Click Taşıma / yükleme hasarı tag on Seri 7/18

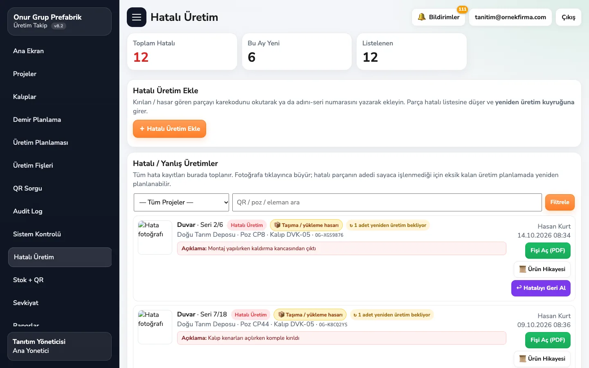click(310, 315)
